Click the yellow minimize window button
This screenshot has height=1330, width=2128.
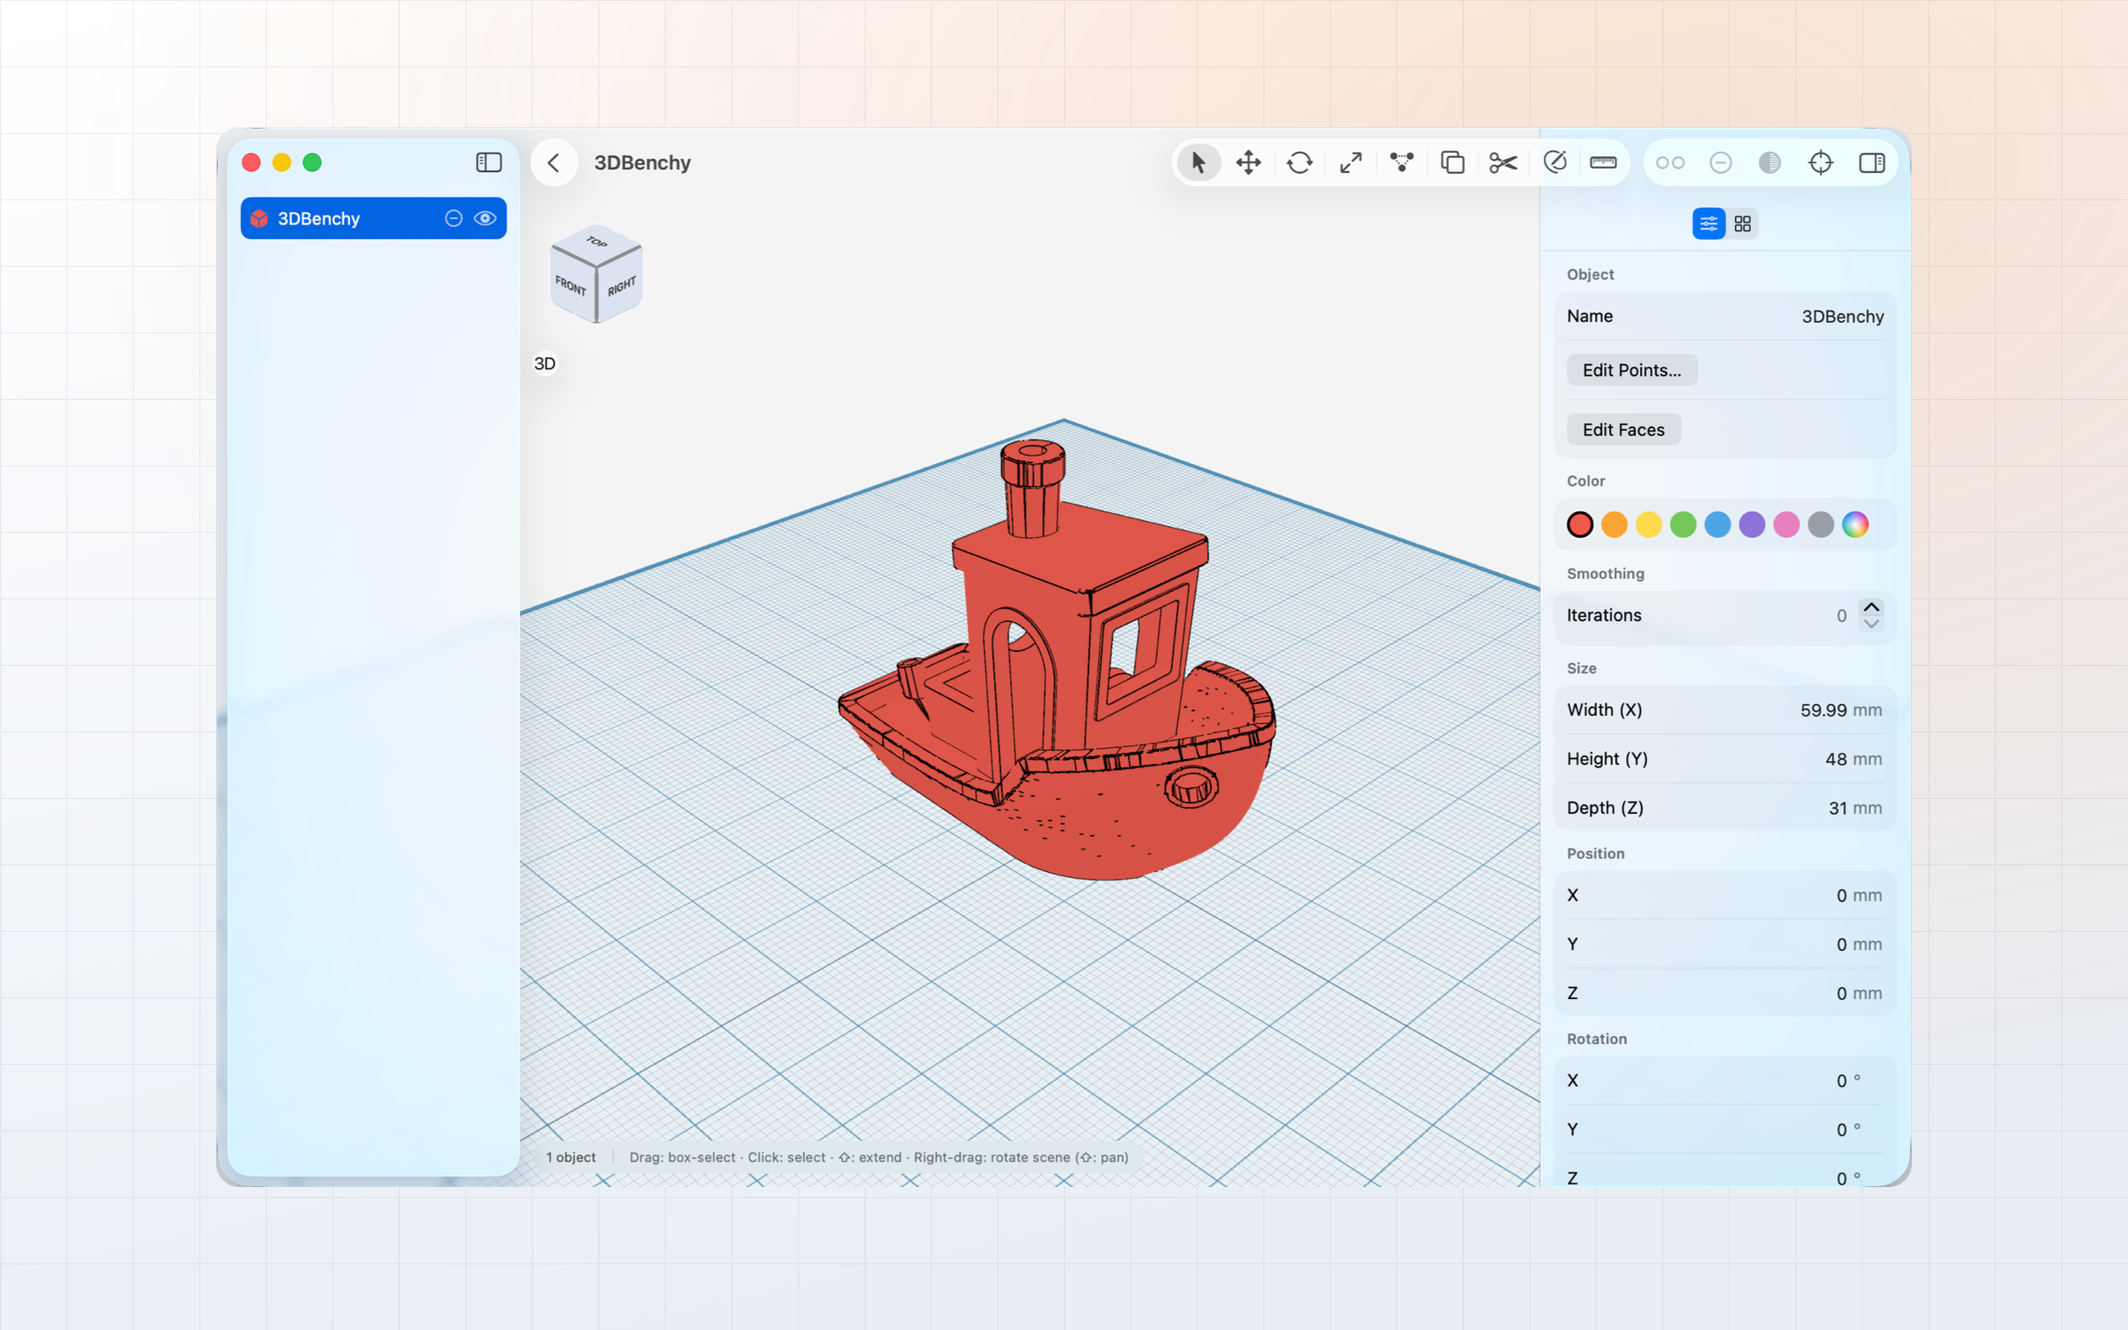[282, 163]
